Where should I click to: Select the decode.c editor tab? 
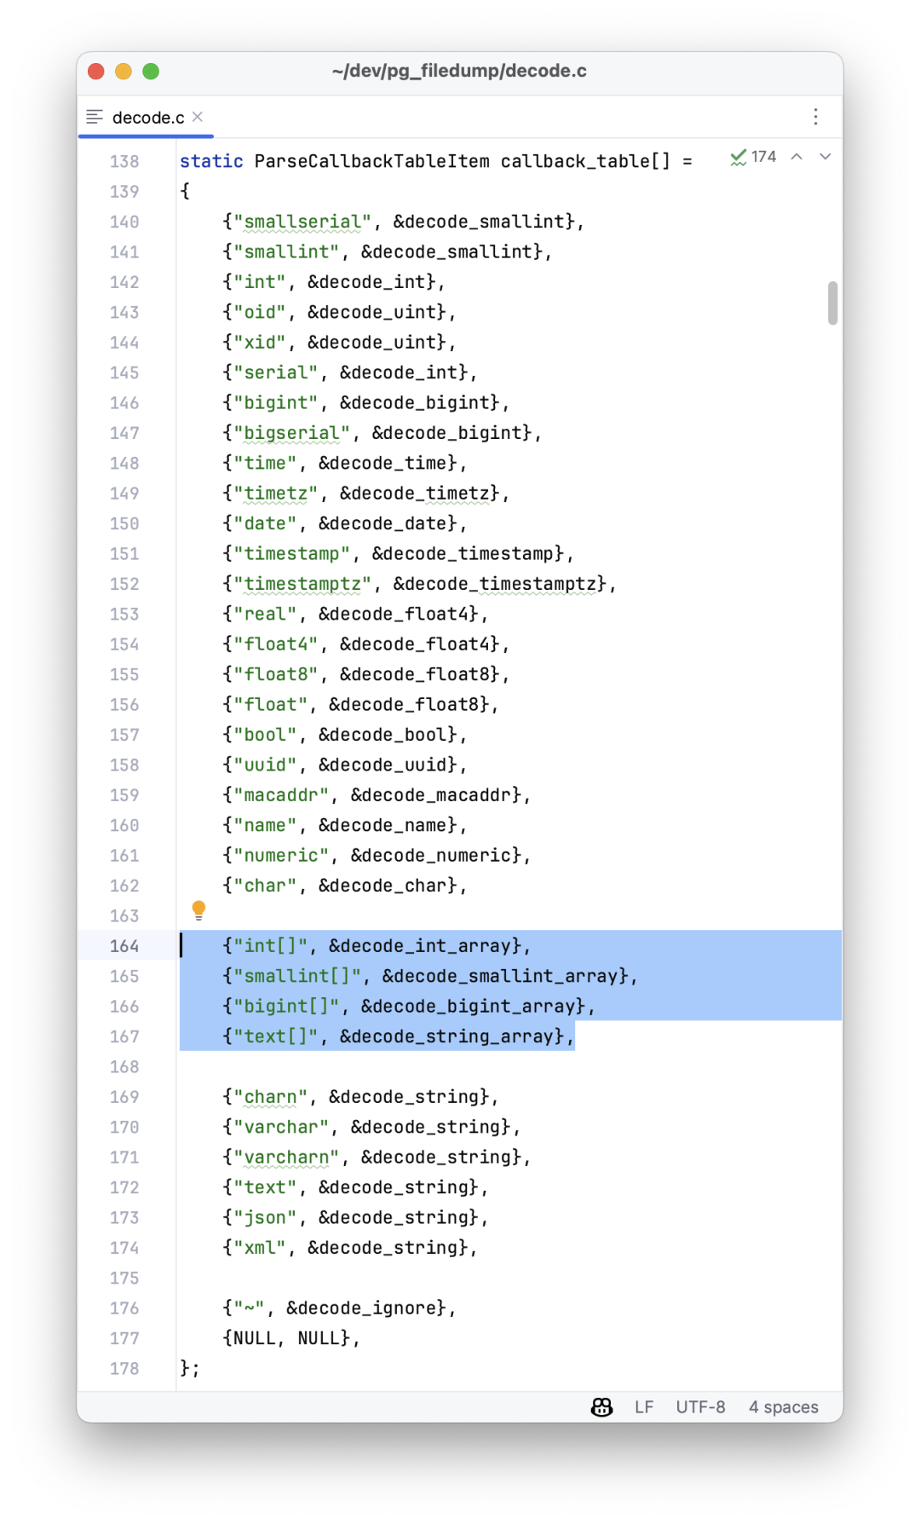(x=146, y=117)
